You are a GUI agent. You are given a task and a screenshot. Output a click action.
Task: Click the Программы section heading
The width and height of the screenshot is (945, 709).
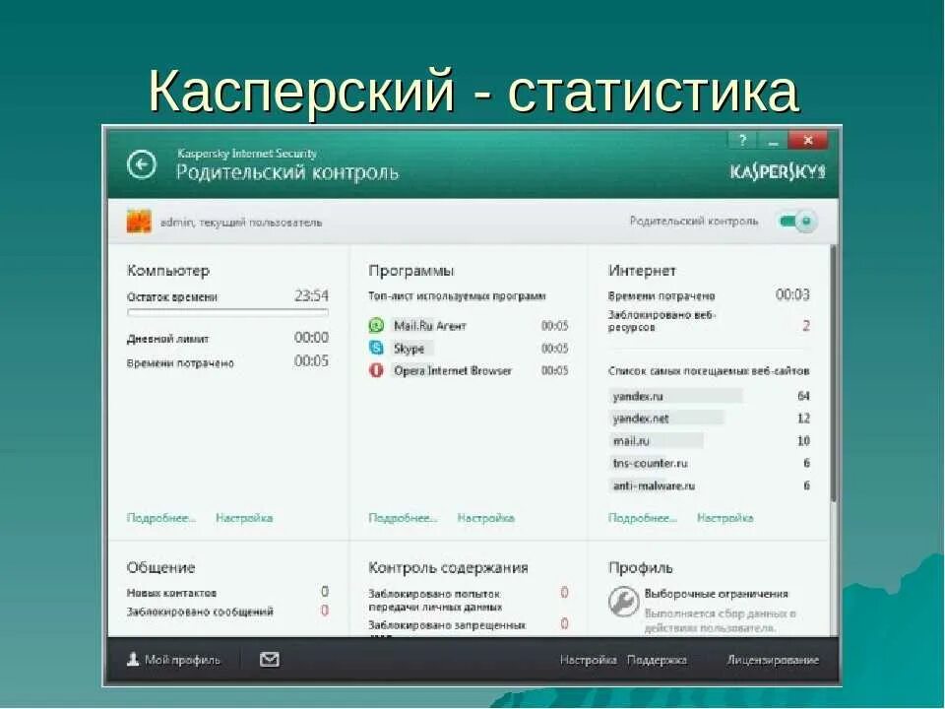(x=411, y=271)
